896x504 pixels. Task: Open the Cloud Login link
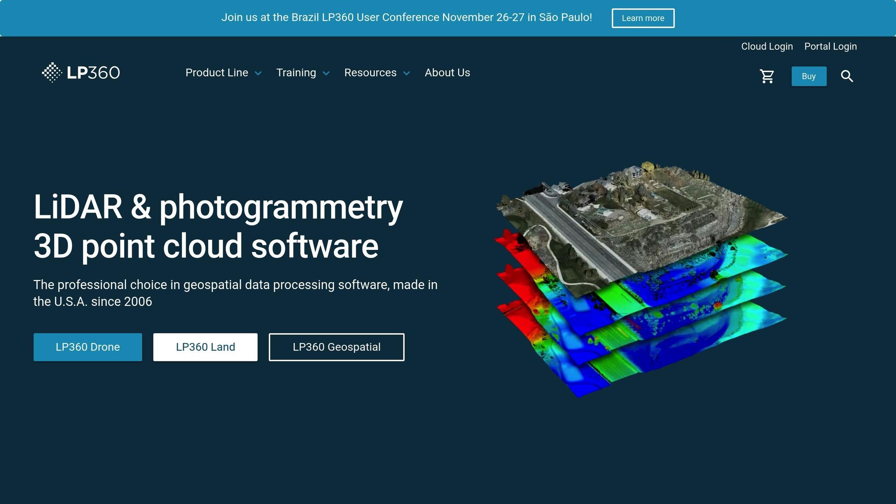pos(766,46)
